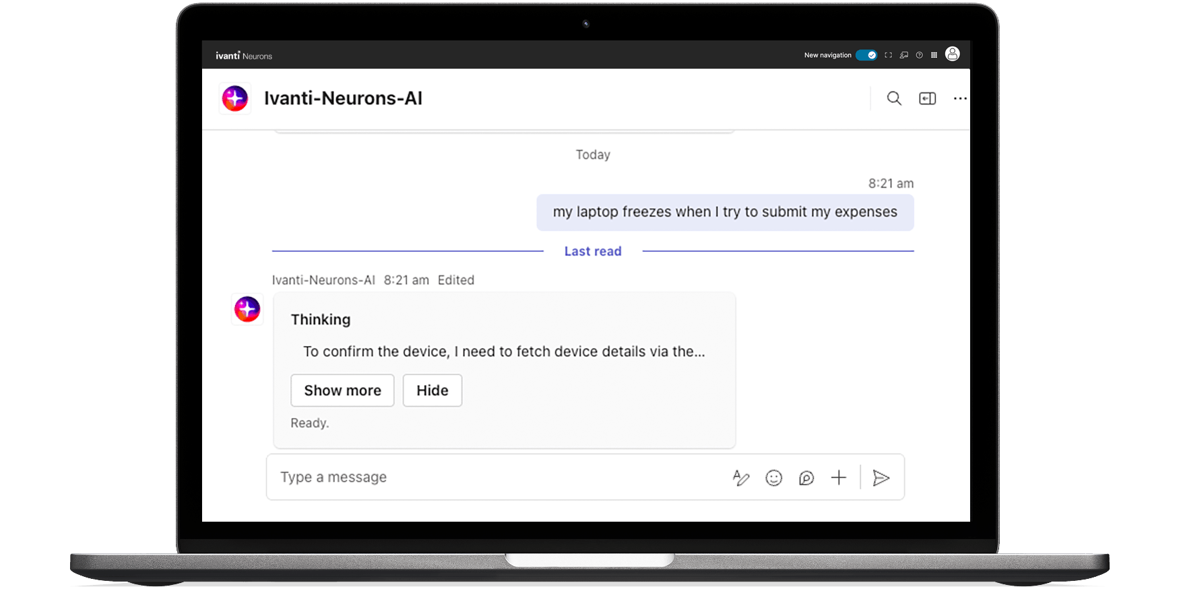
Task: Send the message with arrow icon
Action: click(x=881, y=478)
